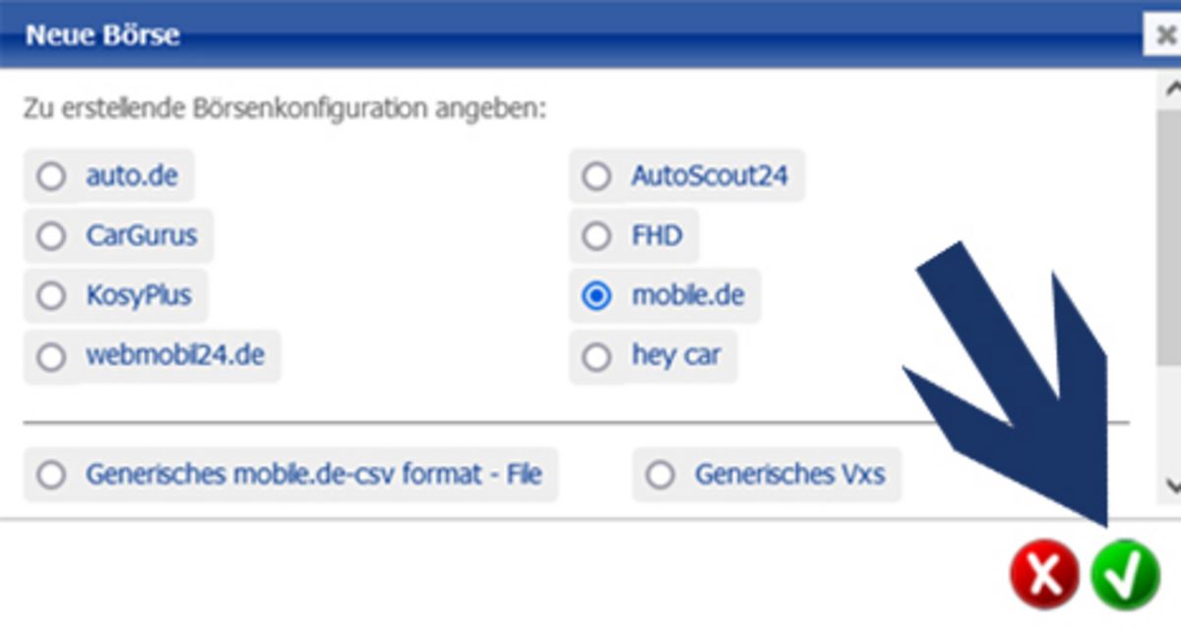
Task: Close the Neue Börse dialog
Action: [x=1166, y=37]
